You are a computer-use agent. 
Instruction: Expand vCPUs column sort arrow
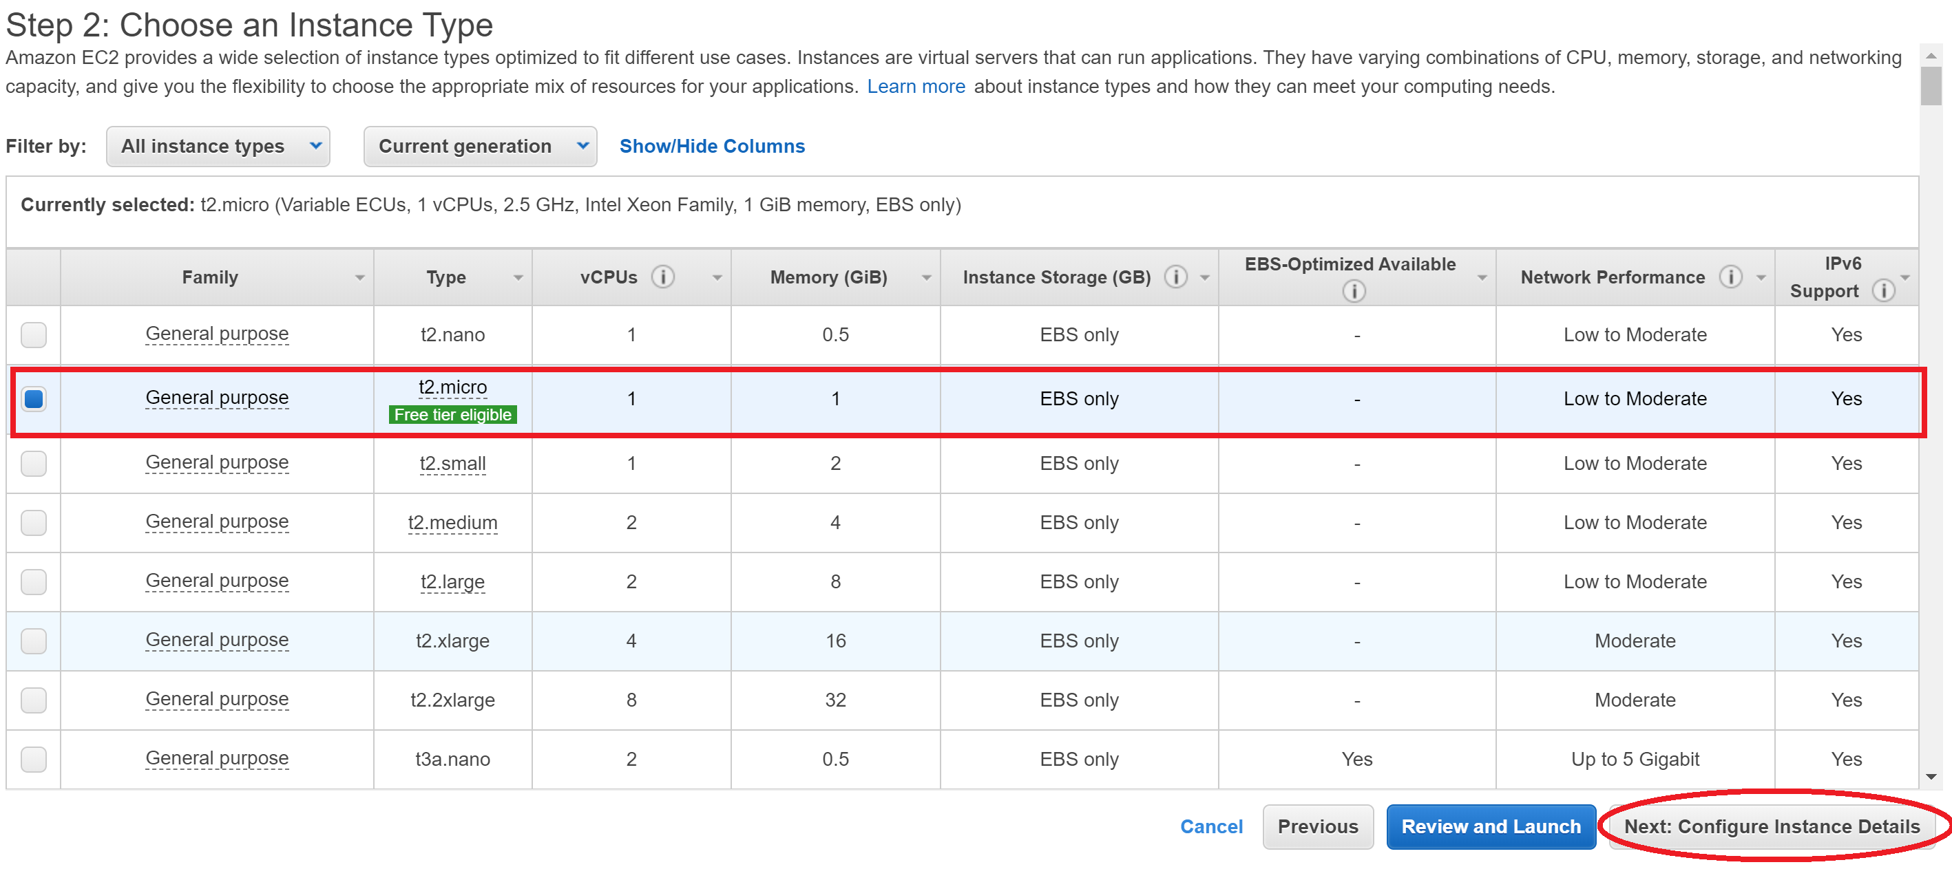[717, 279]
